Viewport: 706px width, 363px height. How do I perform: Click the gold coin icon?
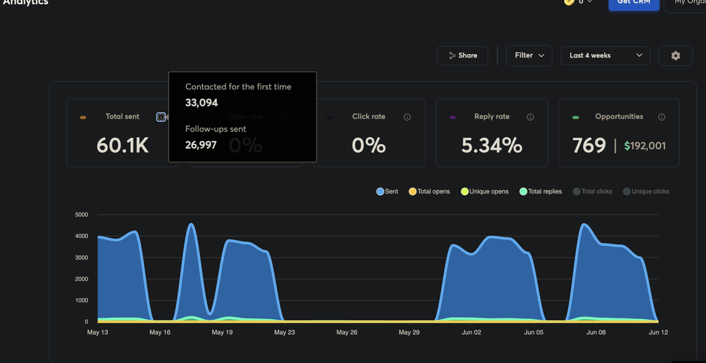569,2
